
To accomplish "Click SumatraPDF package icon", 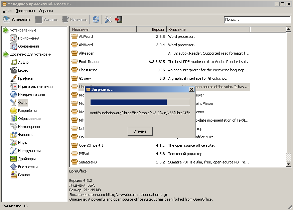I will pos(75,162).
